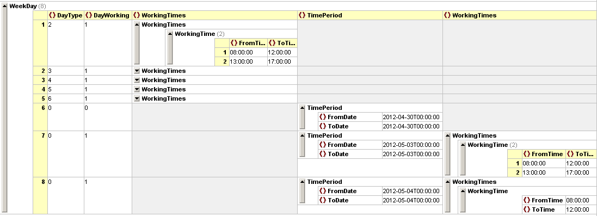Select the 2012-05-04 ToDate value cell
This screenshot has height=216, width=597.
click(x=412, y=200)
